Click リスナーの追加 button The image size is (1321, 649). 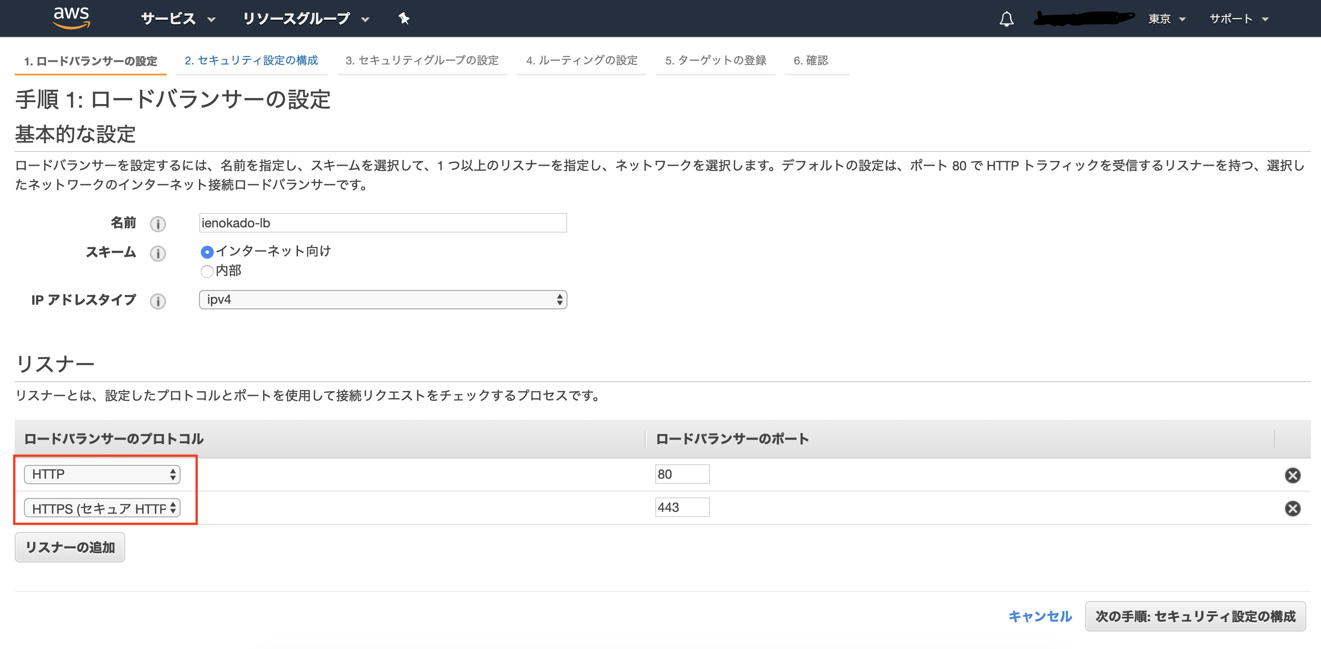click(x=70, y=547)
